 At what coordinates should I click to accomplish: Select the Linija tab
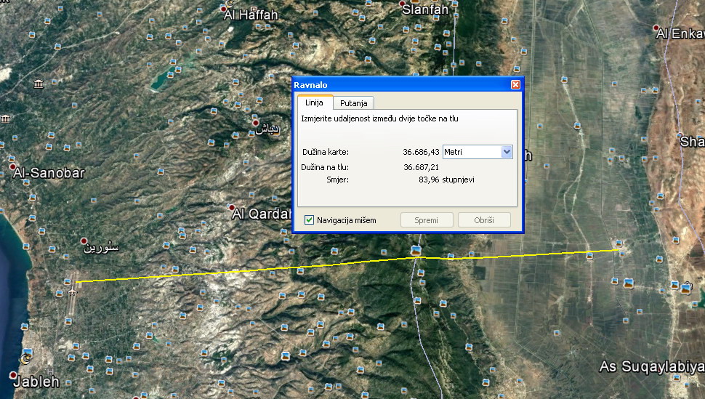click(x=314, y=103)
